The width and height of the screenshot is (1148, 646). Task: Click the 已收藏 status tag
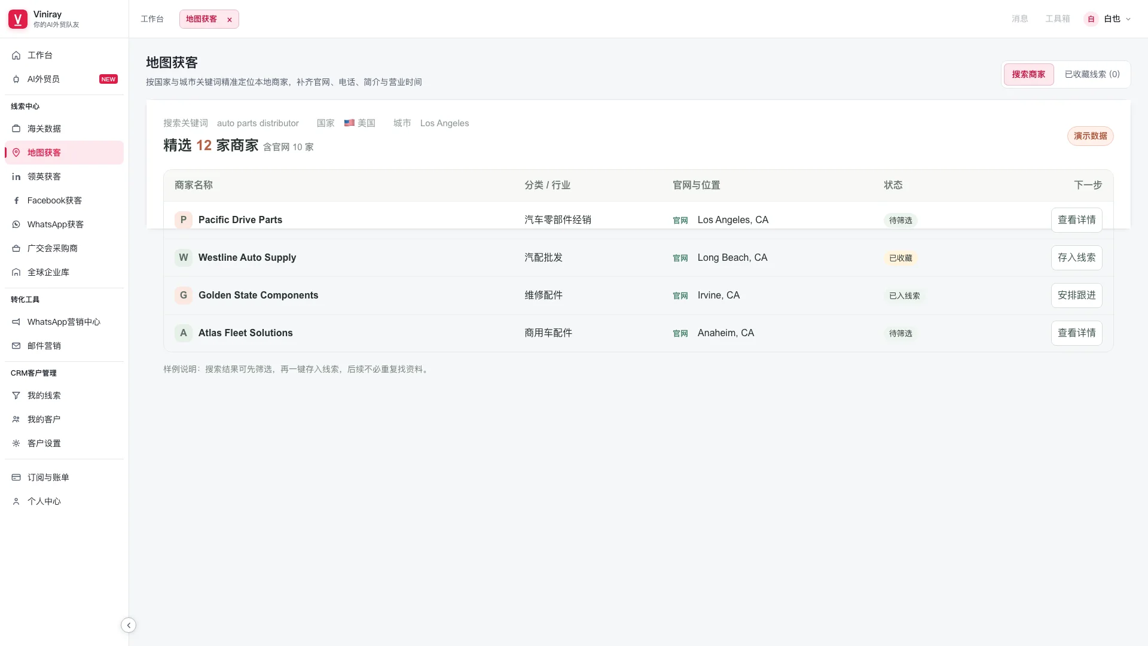[x=900, y=258]
